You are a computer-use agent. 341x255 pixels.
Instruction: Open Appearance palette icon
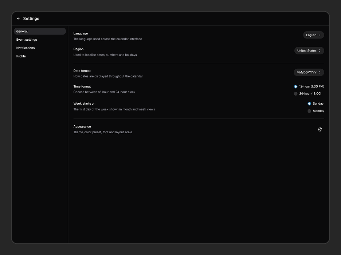click(x=320, y=129)
